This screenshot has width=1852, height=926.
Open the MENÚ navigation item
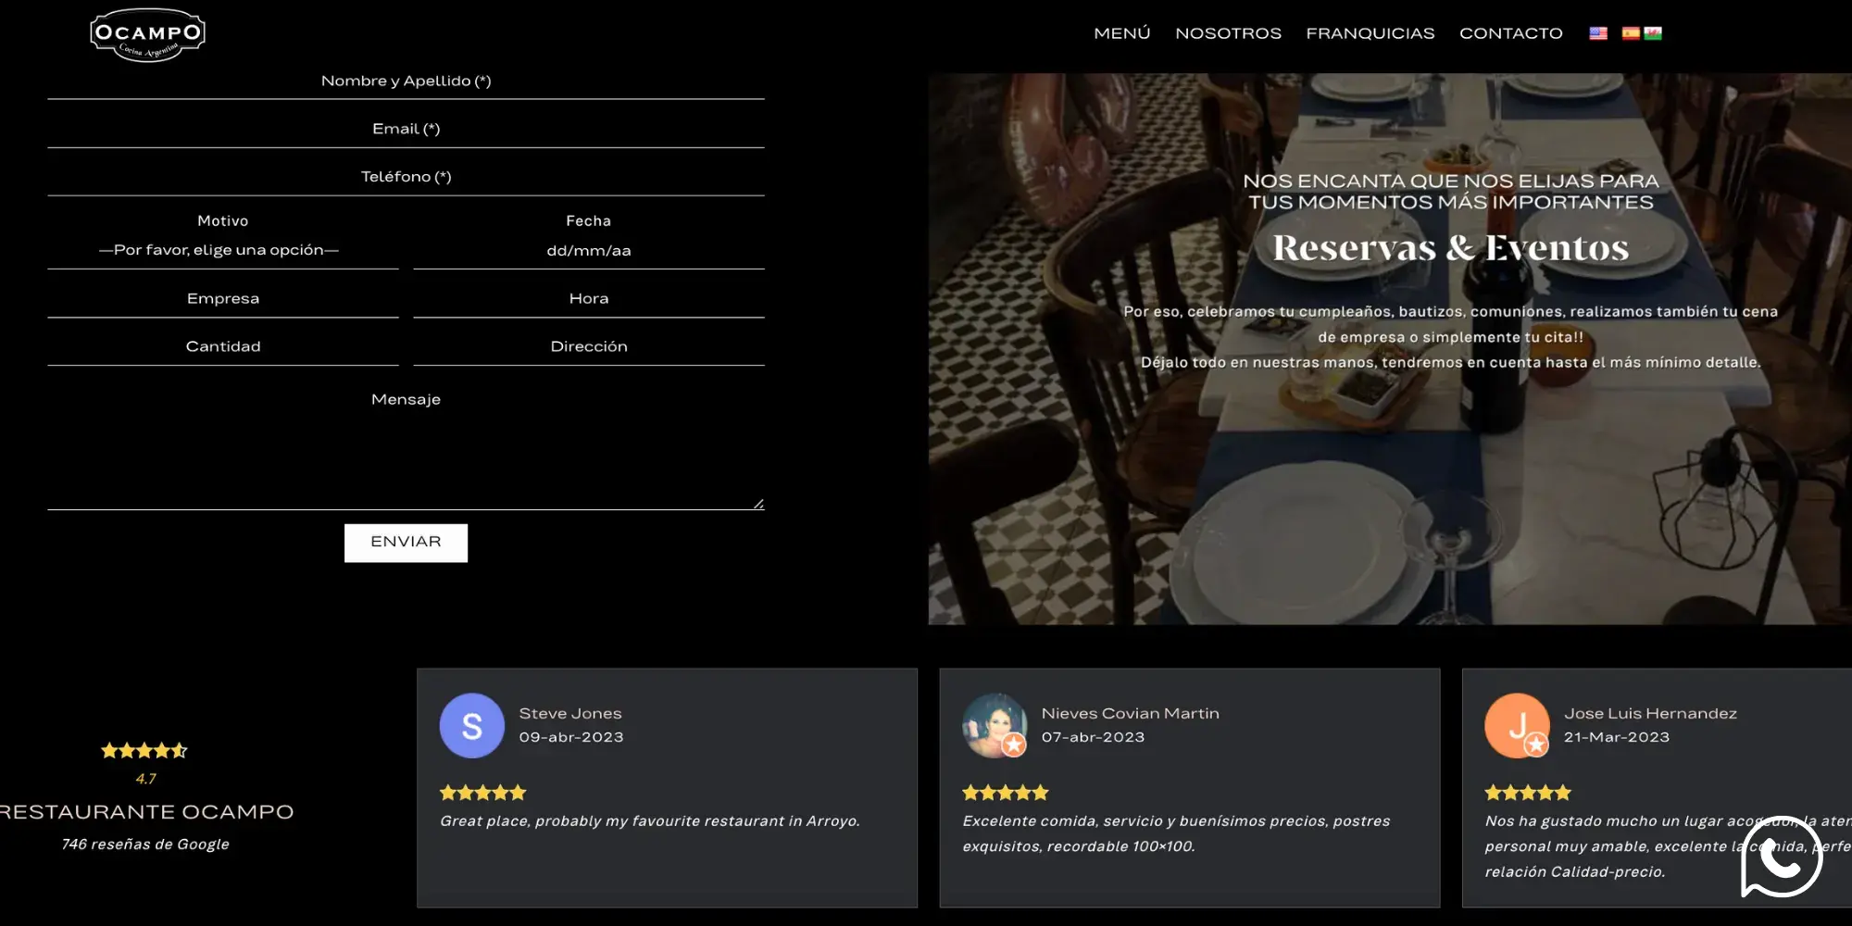pos(1121,33)
